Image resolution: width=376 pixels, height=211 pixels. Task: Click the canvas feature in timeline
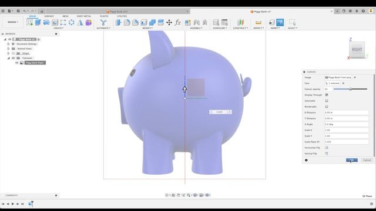click(31, 204)
